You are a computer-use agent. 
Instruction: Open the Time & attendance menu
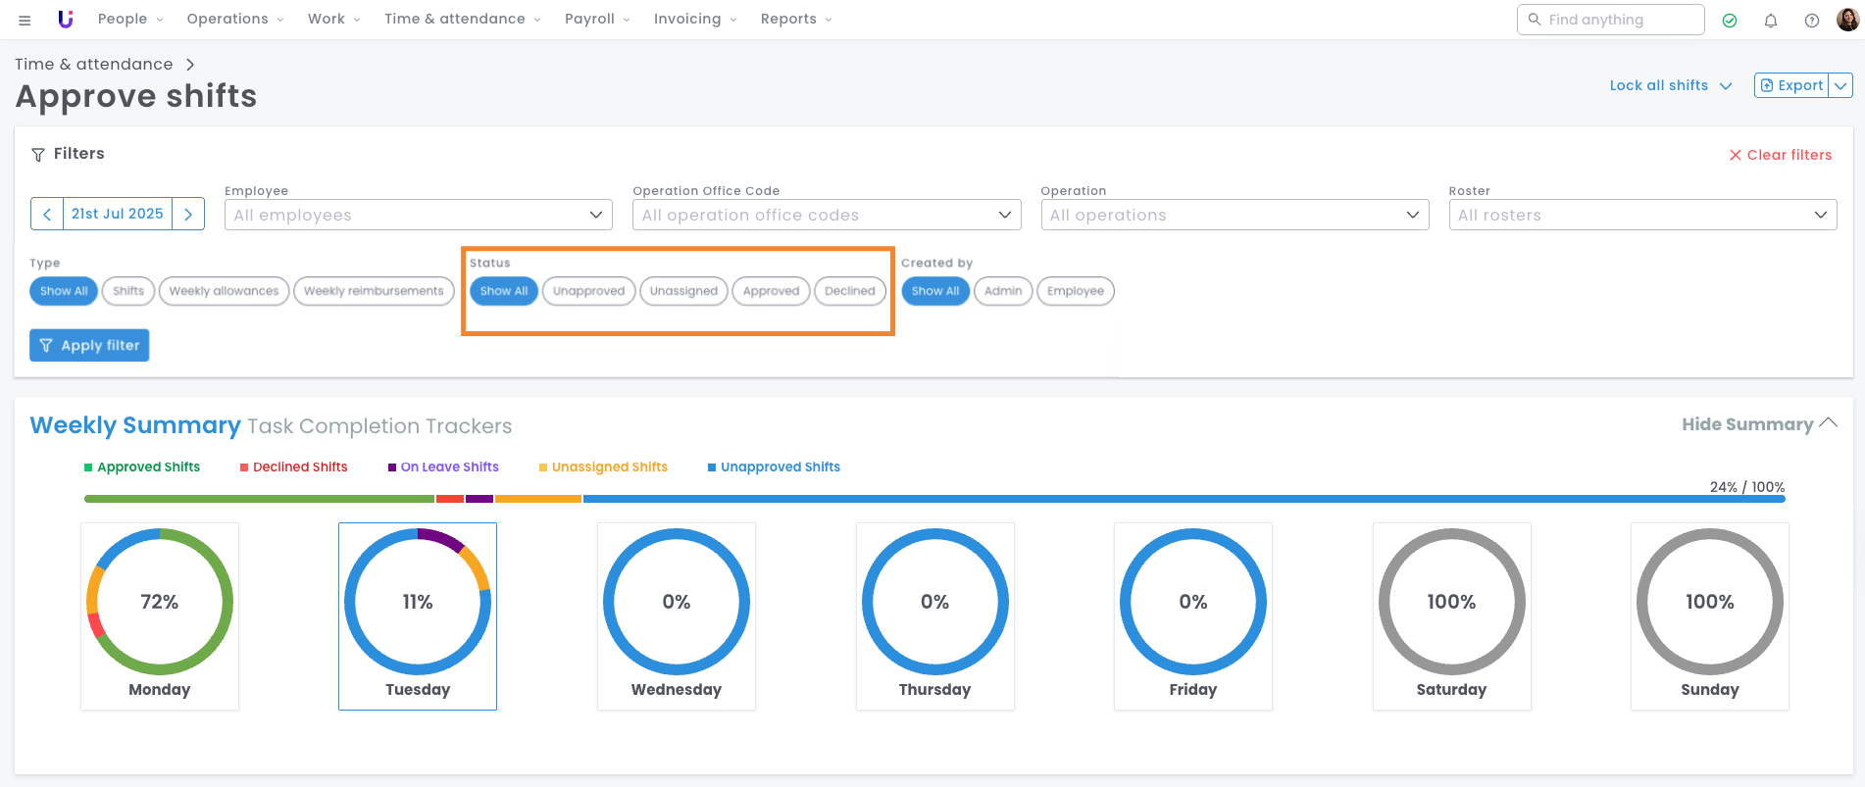tap(461, 19)
